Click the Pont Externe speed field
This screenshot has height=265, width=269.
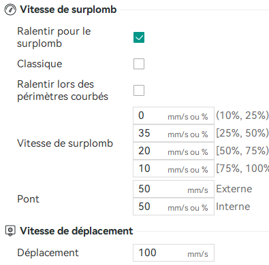coord(174,189)
